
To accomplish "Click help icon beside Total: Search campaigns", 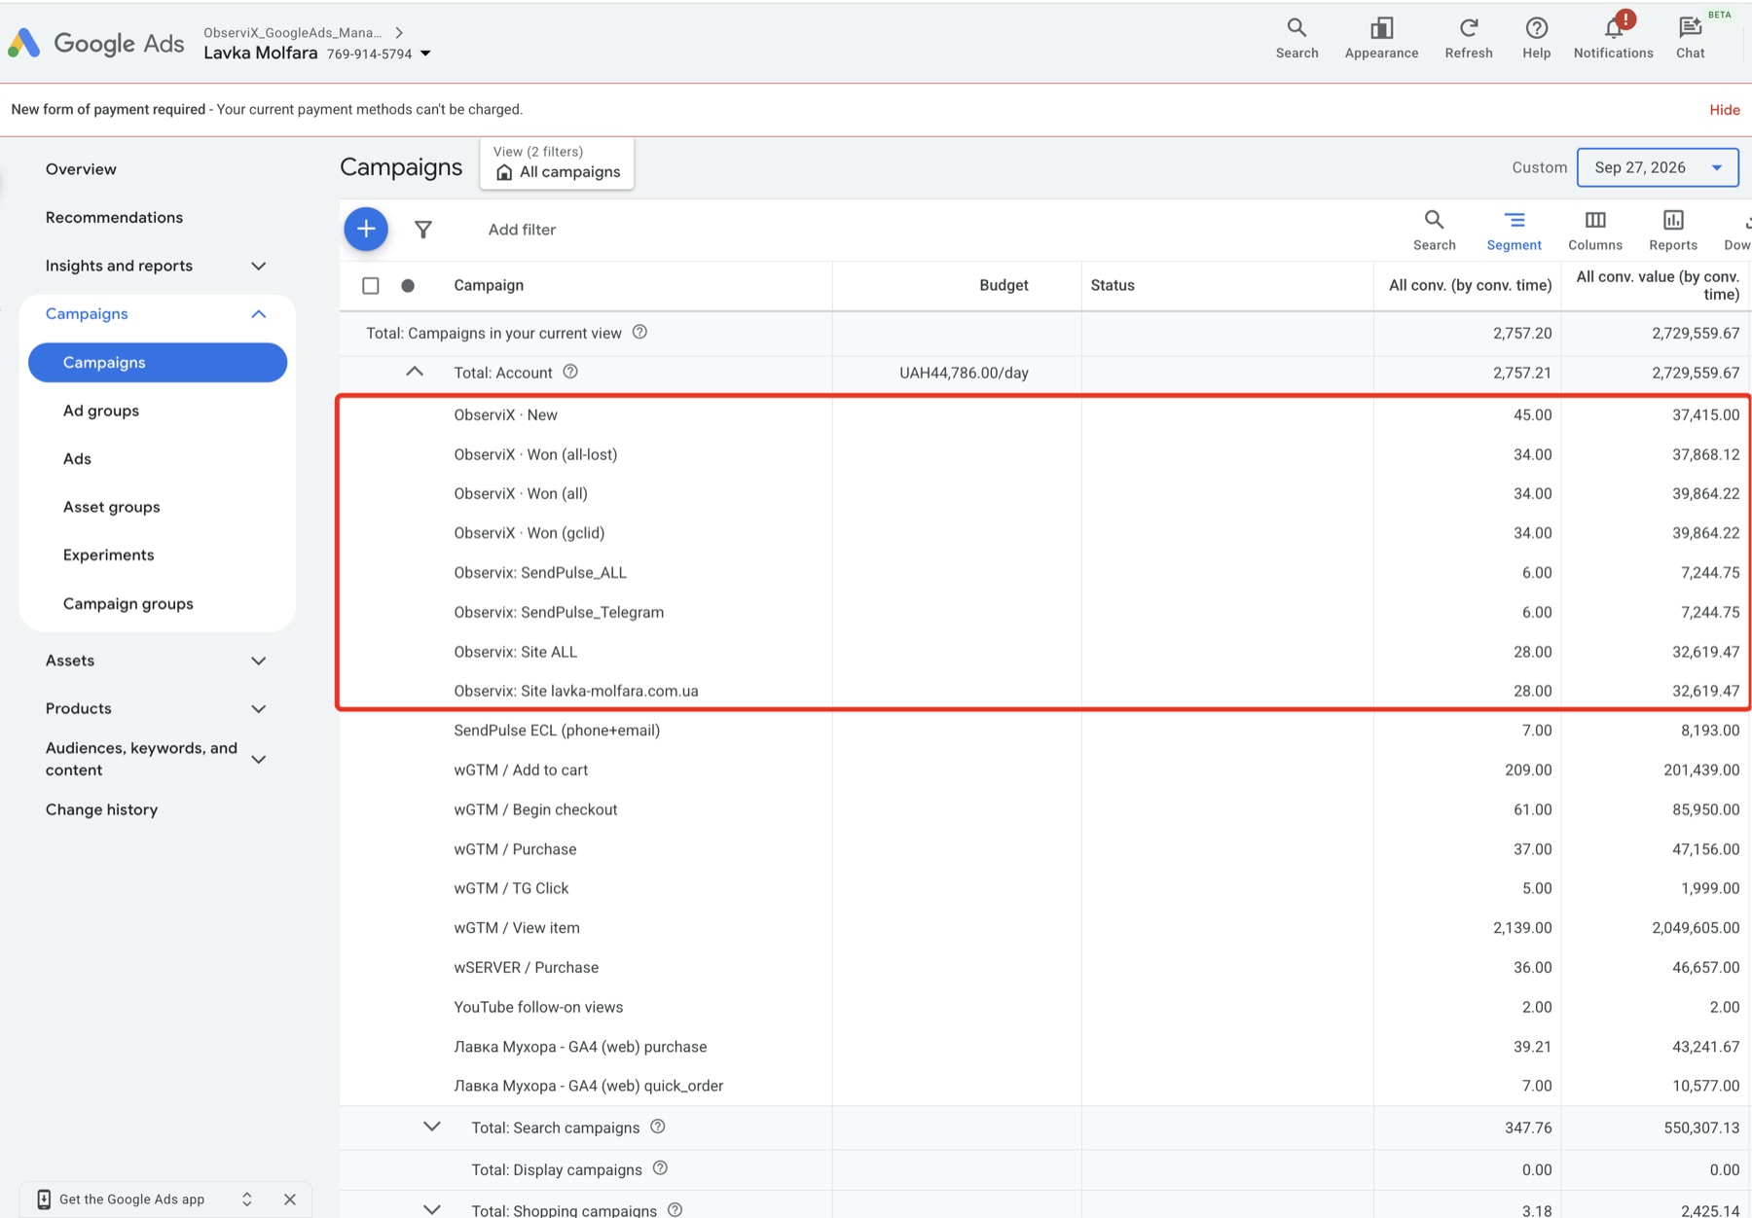I will tap(658, 1127).
